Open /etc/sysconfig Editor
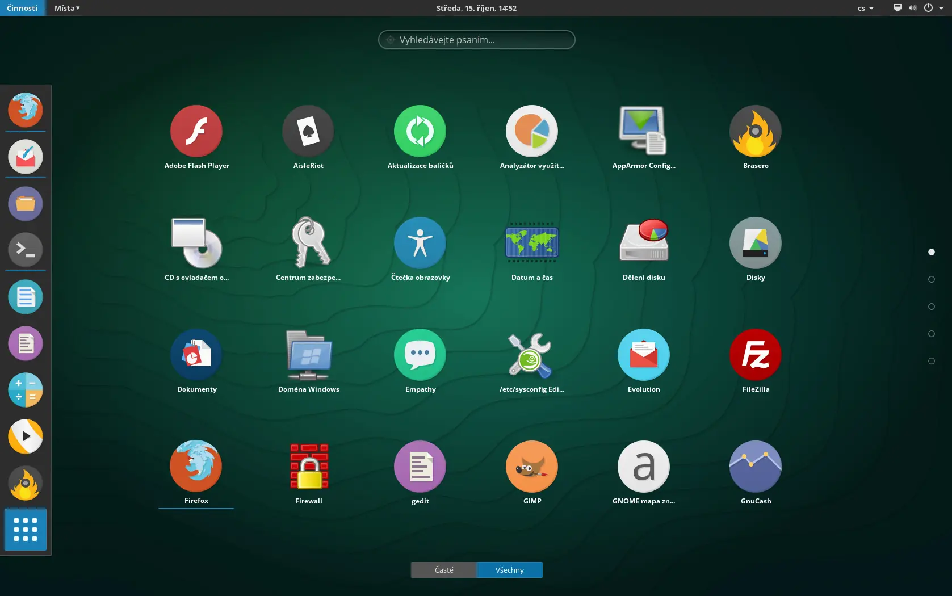 532,355
